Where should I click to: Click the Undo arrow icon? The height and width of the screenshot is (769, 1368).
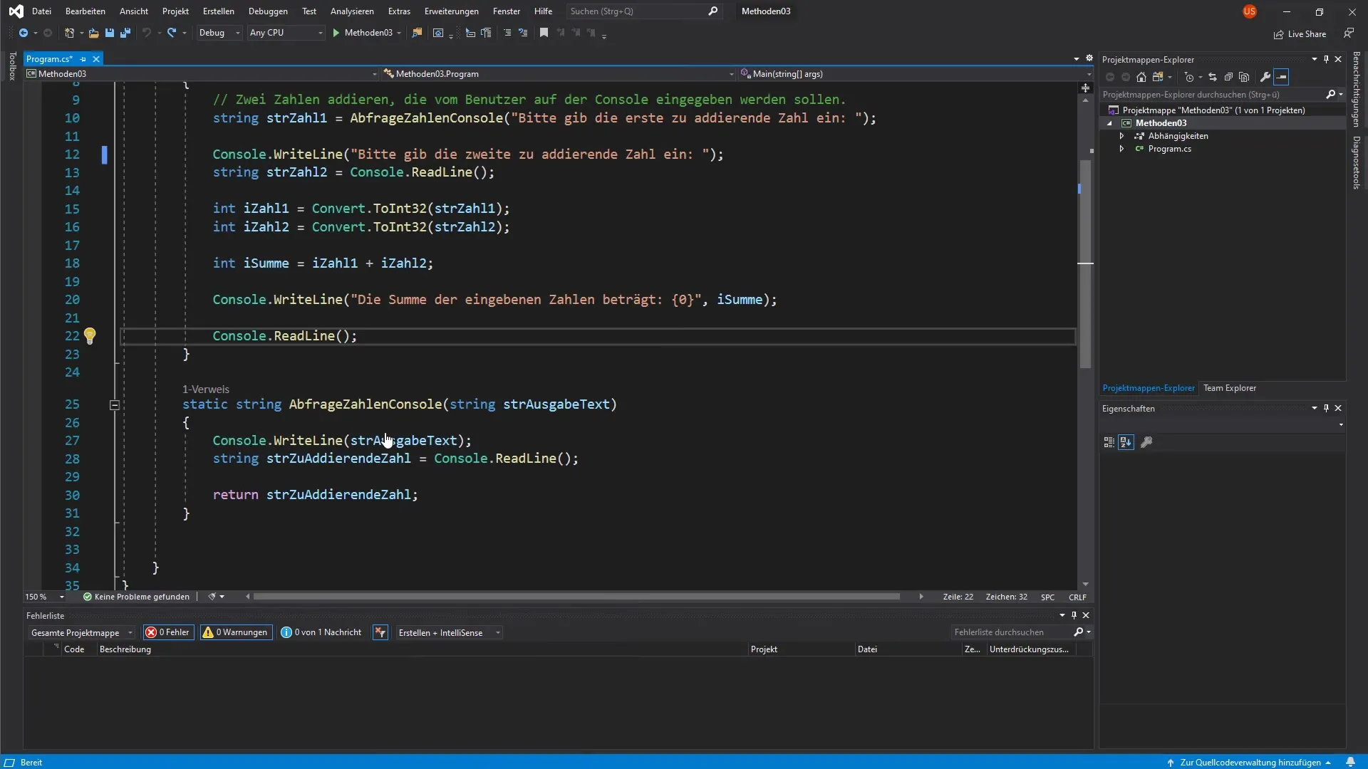146,33
